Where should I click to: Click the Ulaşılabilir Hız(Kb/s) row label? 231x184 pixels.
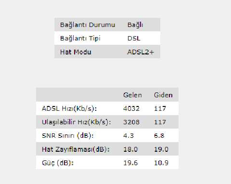(77, 122)
